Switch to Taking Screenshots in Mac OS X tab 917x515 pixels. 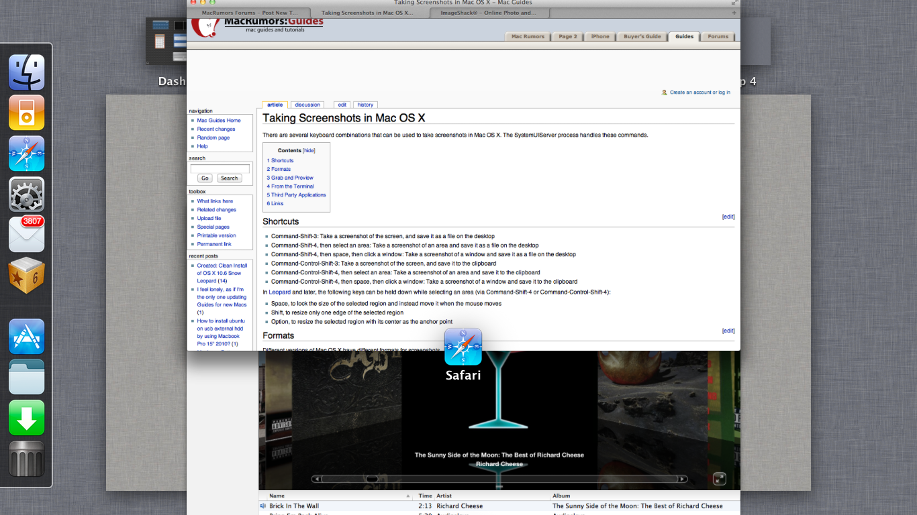click(370, 13)
